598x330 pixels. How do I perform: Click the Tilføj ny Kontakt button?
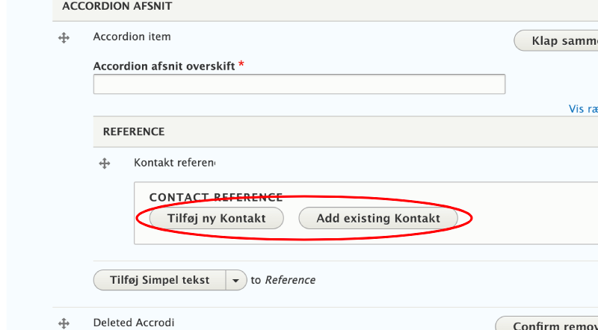click(x=217, y=218)
